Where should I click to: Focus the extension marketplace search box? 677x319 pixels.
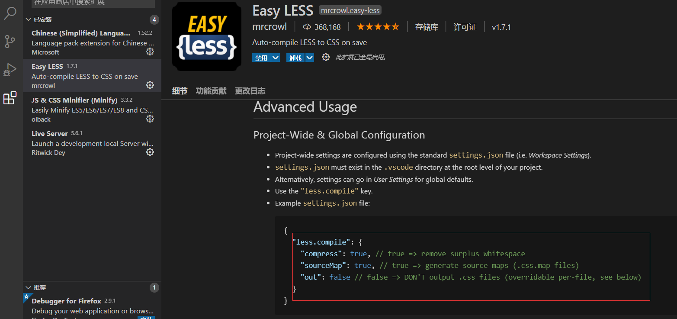(x=93, y=3)
